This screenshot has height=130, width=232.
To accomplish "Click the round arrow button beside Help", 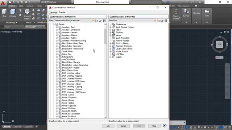I will click(x=165, y=126).
